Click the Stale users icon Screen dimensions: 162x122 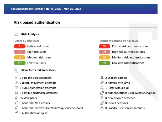coord(16,98)
